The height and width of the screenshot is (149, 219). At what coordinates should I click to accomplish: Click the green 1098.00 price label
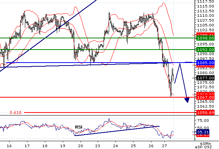[205, 38]
